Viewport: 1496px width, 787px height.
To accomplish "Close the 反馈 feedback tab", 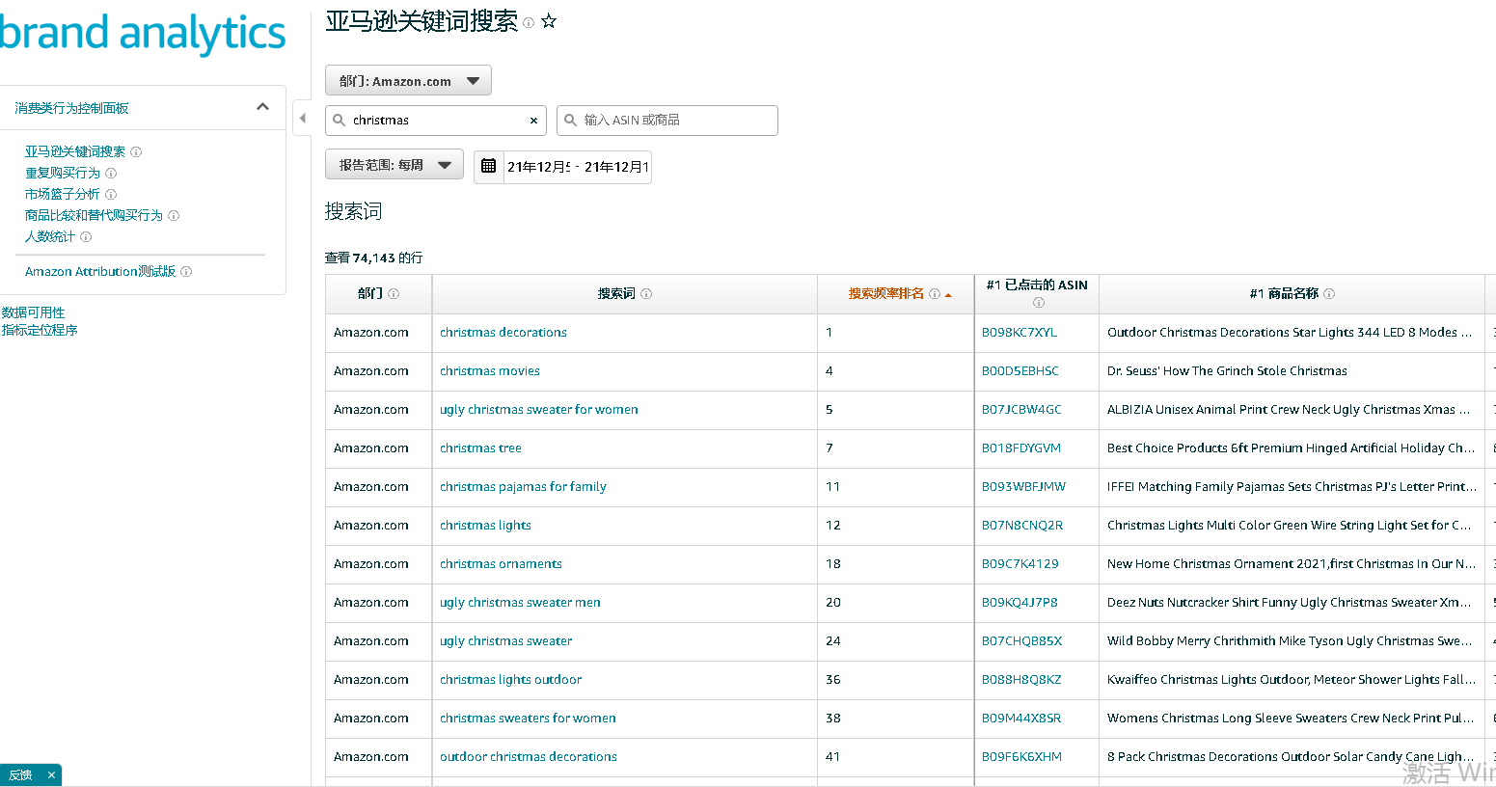I will point(51,775).
